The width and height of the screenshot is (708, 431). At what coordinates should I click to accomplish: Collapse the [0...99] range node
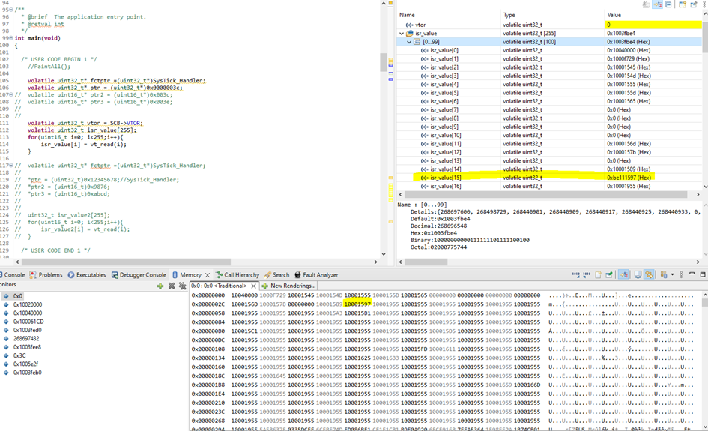[409, 42]
